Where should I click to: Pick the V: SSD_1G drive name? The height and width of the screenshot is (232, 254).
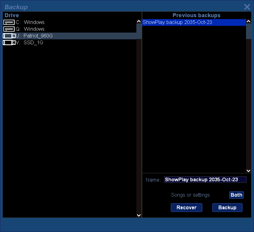(33, 42)
